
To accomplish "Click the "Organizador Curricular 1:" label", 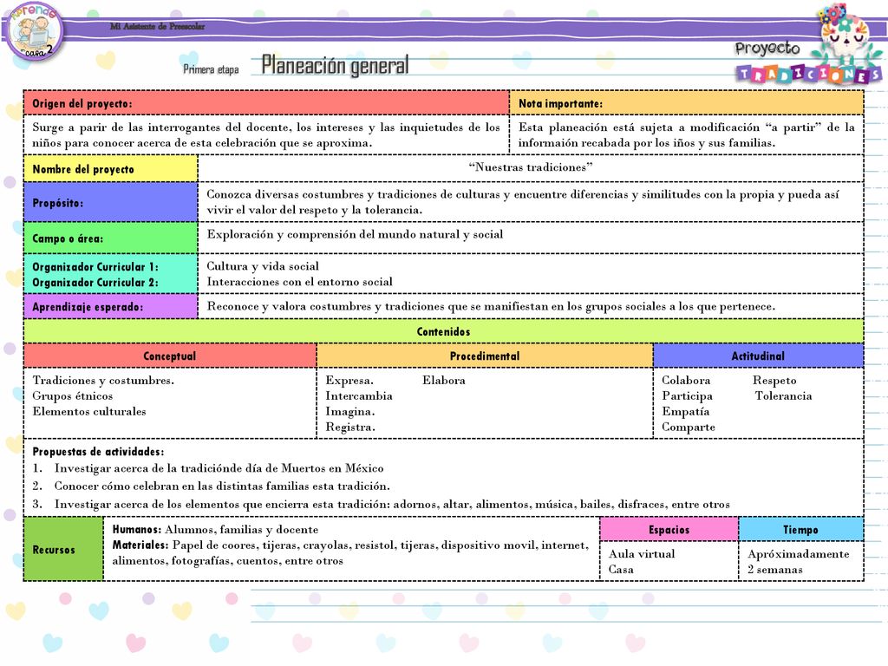I will pos(95,267).
